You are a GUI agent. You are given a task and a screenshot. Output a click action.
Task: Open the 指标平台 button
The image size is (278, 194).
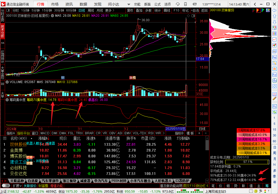[23, 133]
